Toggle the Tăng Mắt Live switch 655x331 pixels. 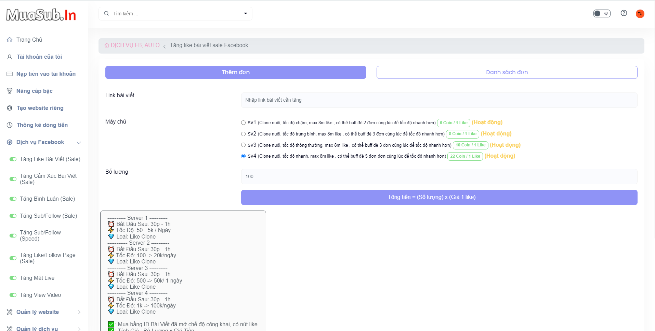[13, 278]
